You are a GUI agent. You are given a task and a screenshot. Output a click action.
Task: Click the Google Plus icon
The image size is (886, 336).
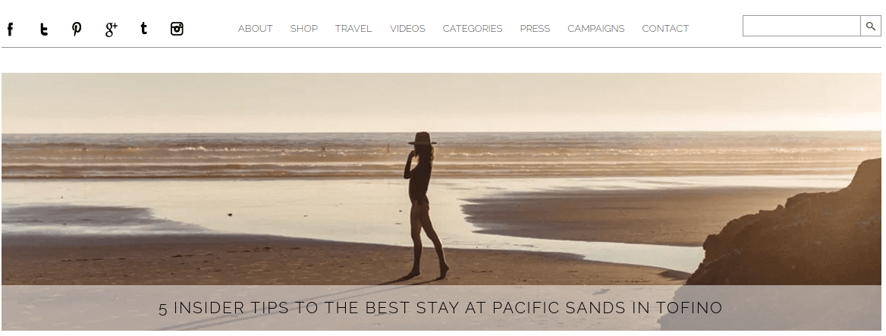111,29
